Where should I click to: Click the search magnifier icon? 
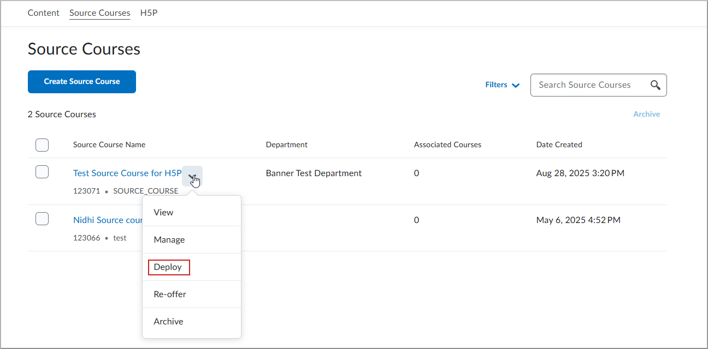656,85
